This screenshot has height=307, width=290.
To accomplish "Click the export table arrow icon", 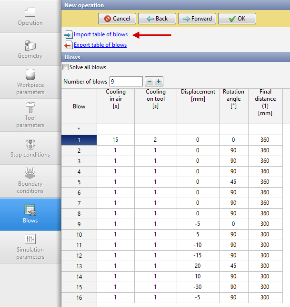I will (x=68, y=45).
